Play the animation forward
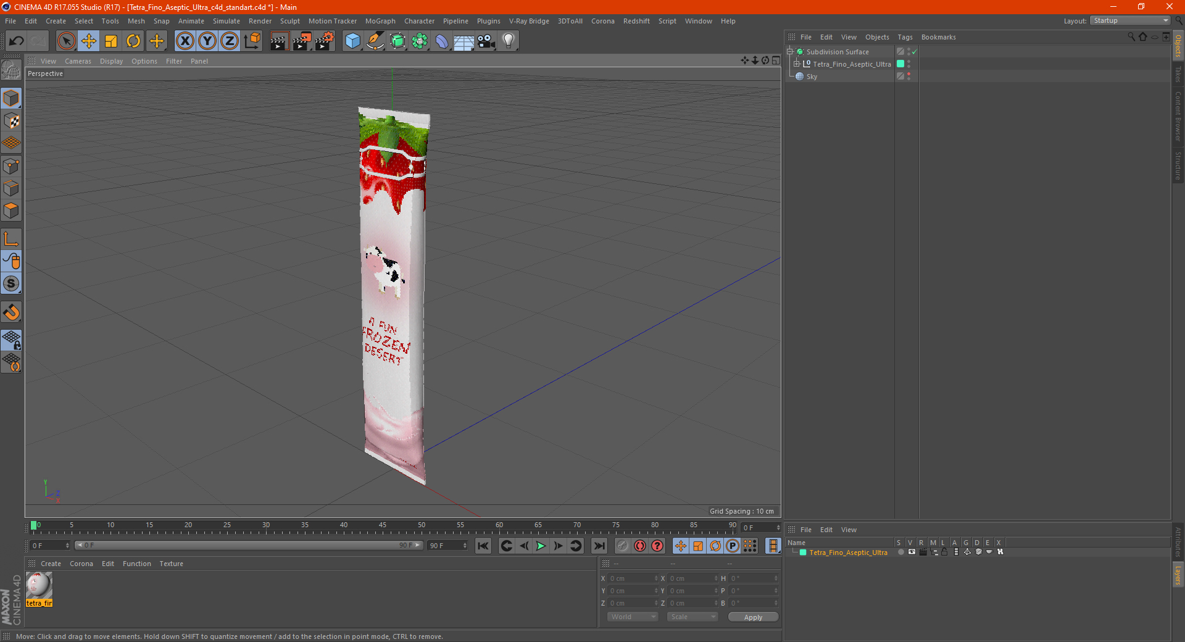The width and height of the screenshot is (1185, 642). click(x=541, y=546)
